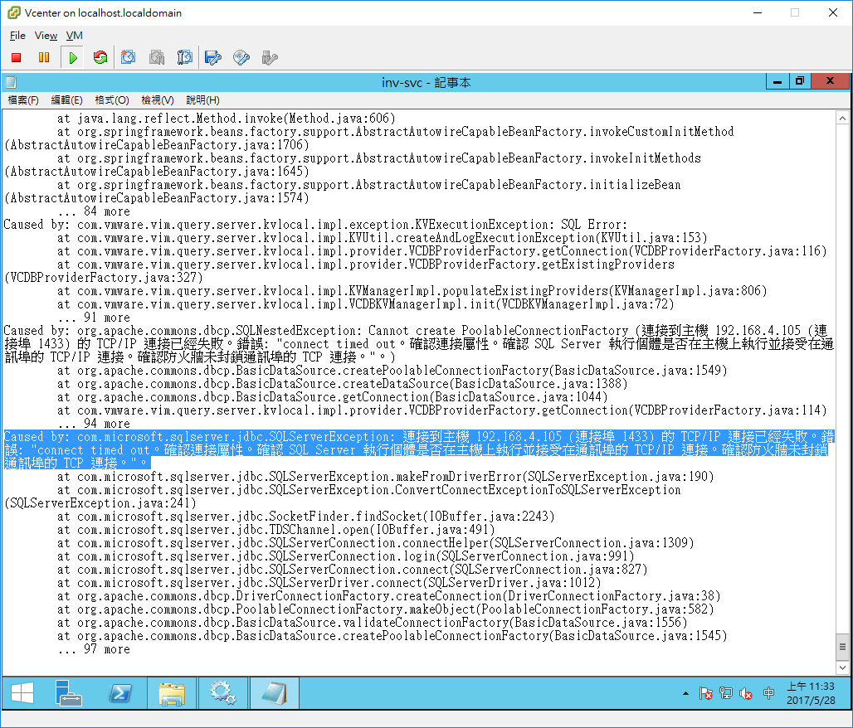Click the line with 'KVManagerImpl.java:806'
Viewport: 853px width, 728px height.
coord(412,291)
